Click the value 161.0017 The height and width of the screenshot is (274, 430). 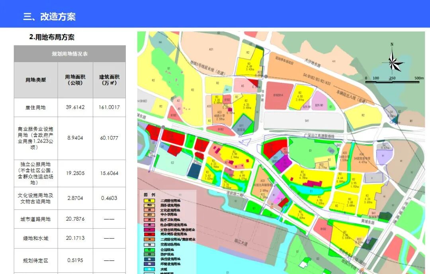109,107
